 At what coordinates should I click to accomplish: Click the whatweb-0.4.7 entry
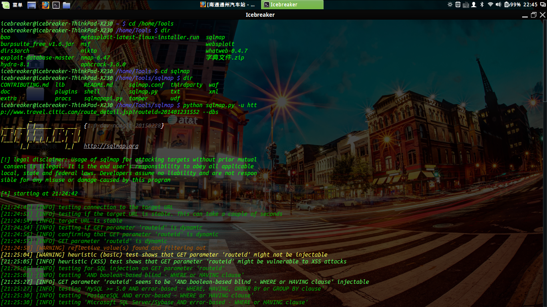[227, 51]
